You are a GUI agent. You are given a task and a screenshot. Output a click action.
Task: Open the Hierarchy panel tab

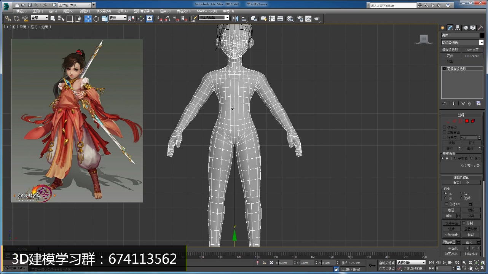pos(458,28)
